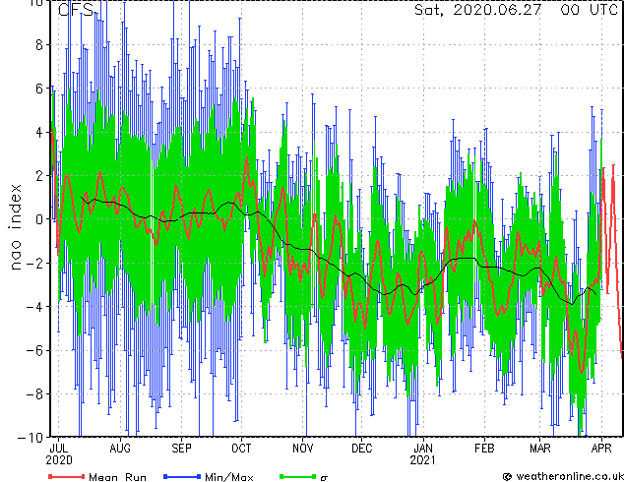Screen dimensions: 624x482
Task: Click the Min/Max legend label
Action: 228,477
